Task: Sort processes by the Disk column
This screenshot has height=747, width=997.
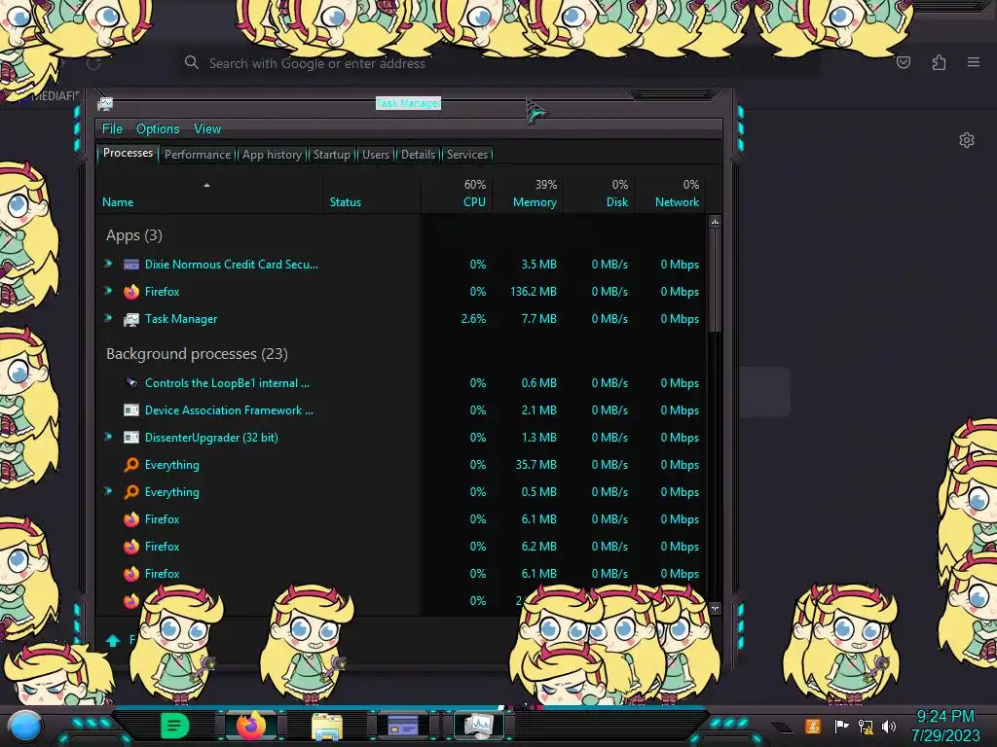Action: click(x=599, y=194)
